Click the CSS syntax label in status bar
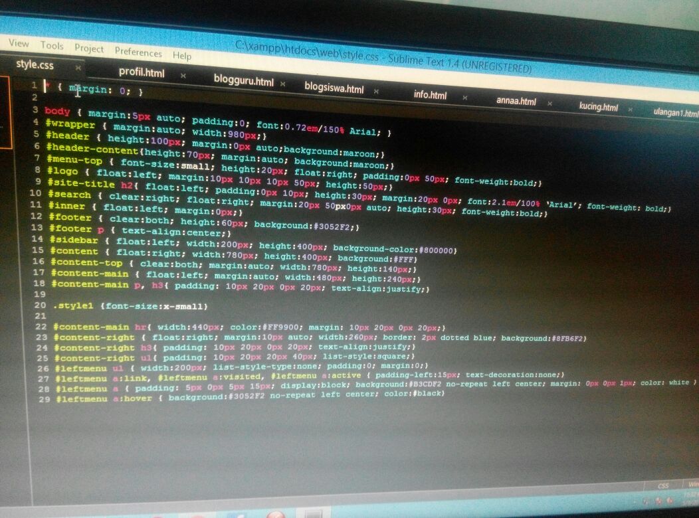The height and width of the screenshot is (518, 699). (x=663, y=486)
